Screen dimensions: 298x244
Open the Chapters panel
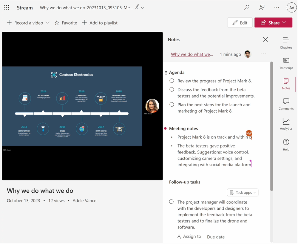click(286, 43)
